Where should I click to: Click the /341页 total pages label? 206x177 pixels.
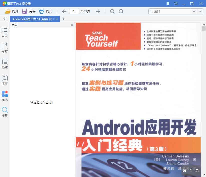click(x=85, y=11)
